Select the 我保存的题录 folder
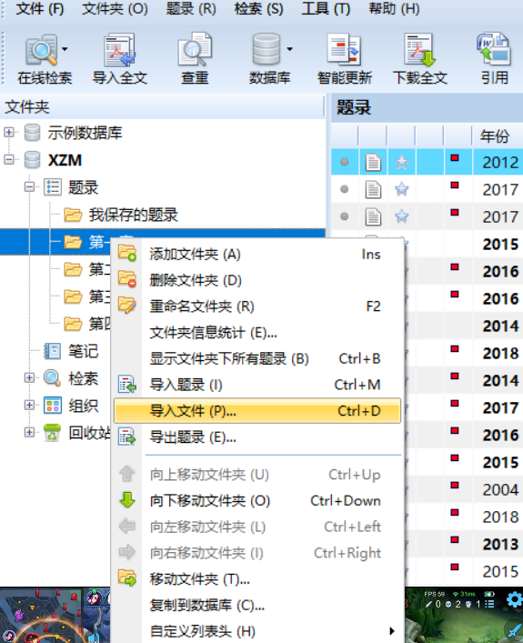 click(134, 215)
